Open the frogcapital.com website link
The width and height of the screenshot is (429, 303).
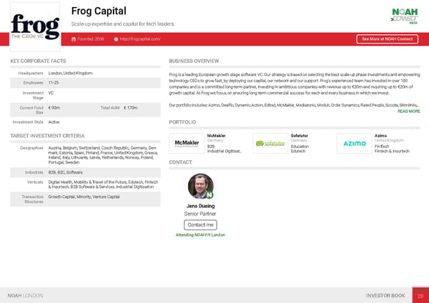pyautogui.click(x=141, y=39)
